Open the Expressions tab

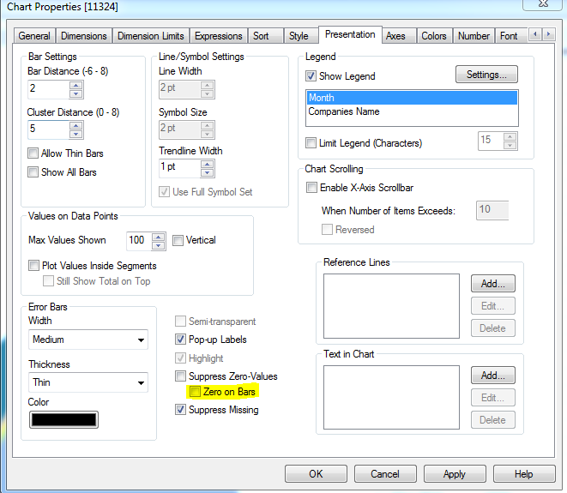point(219,36)
